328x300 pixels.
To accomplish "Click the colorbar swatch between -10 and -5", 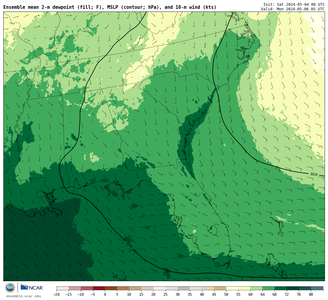I will (x=87, y=288).
